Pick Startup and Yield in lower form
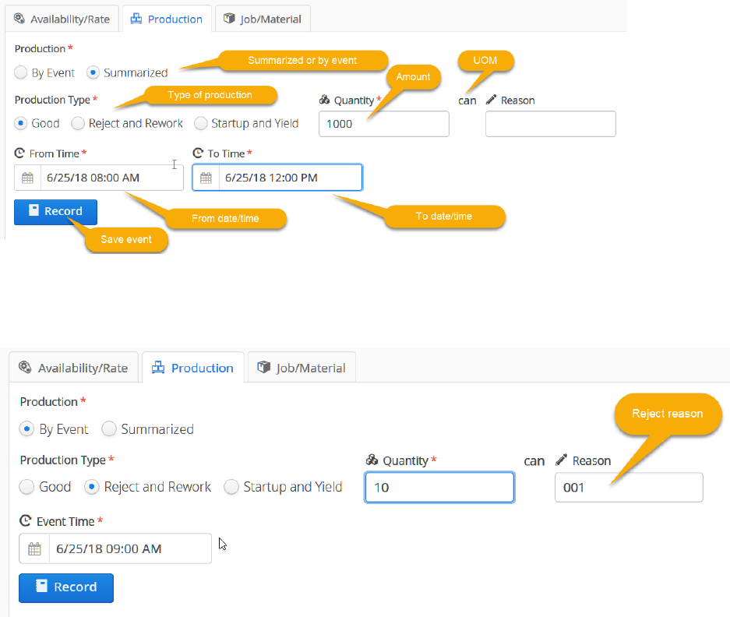 tap(231, 487)
